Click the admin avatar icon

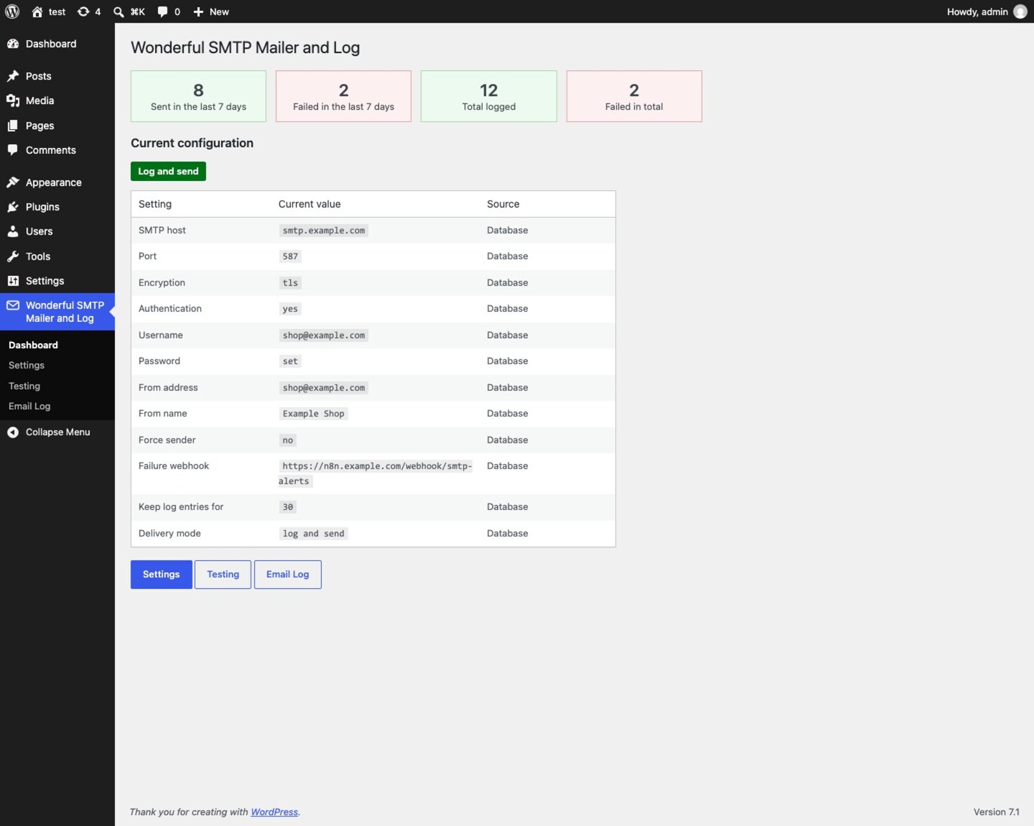tap(1020, 12)
